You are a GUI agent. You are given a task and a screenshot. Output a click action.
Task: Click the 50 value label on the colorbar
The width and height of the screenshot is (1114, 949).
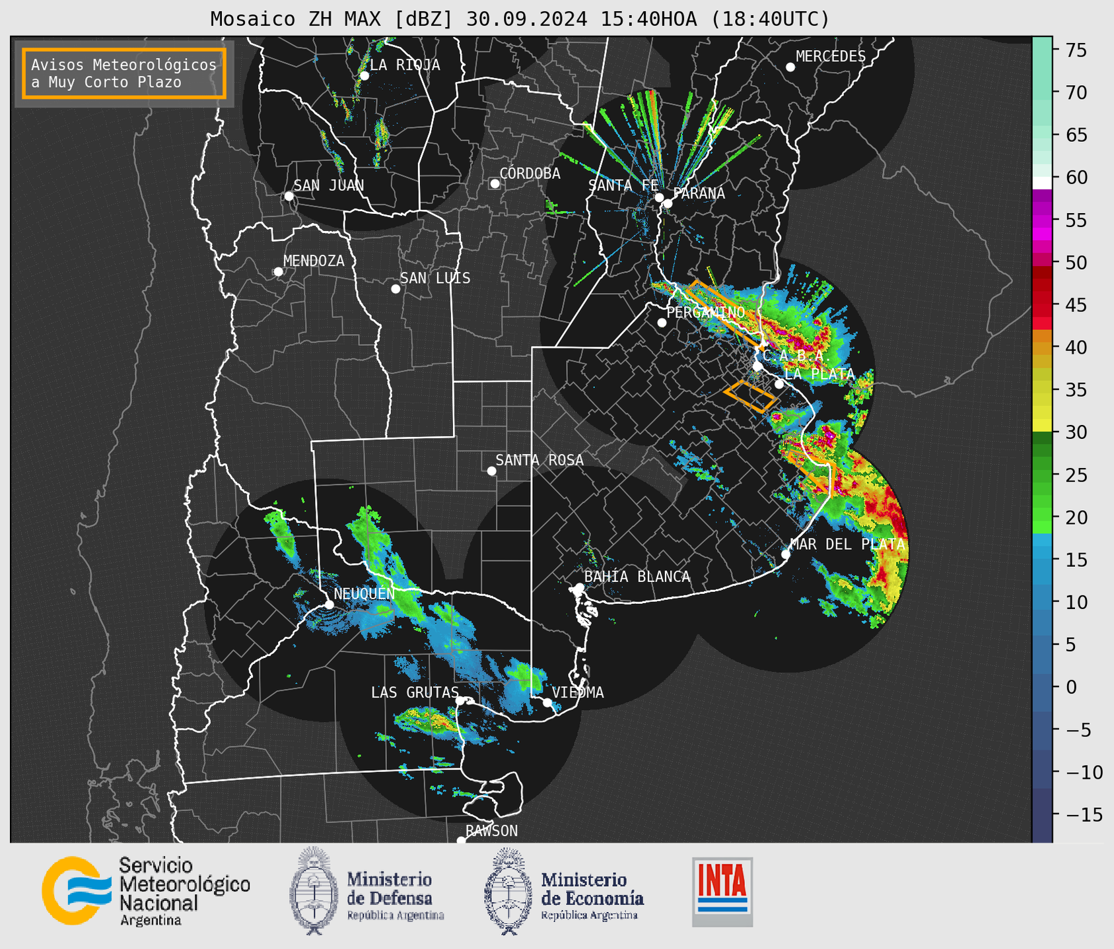[x=1075, y=263]
